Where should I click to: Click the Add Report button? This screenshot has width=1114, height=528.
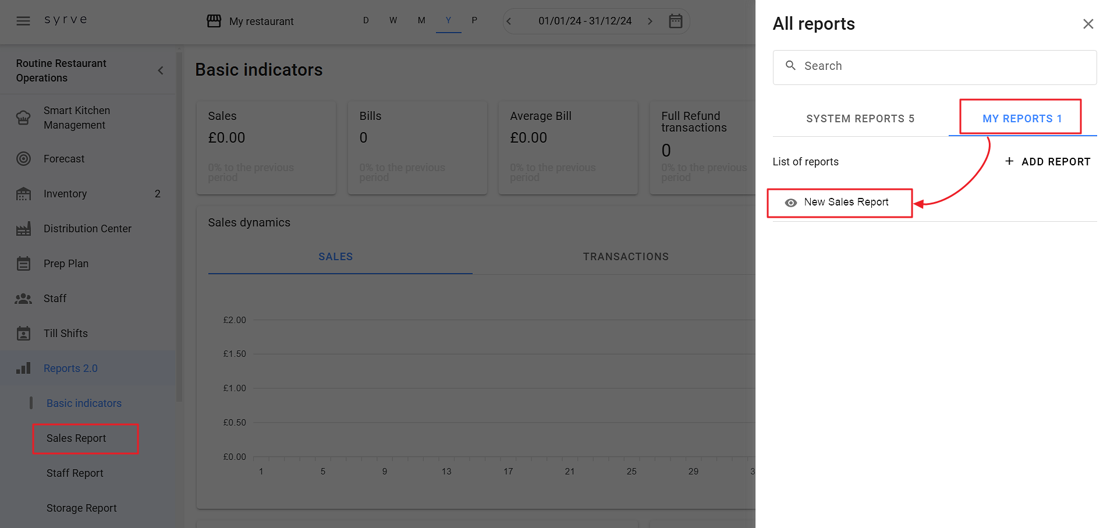pyautogui.click(x=1048, y=162)
